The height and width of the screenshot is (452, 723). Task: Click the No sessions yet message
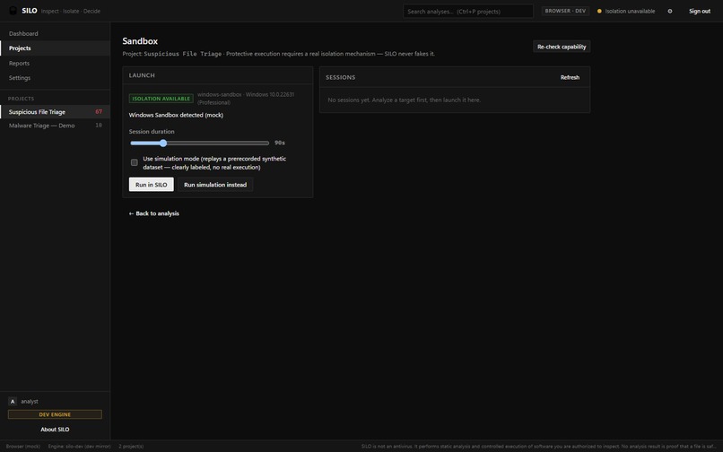[x=404, y=100]
